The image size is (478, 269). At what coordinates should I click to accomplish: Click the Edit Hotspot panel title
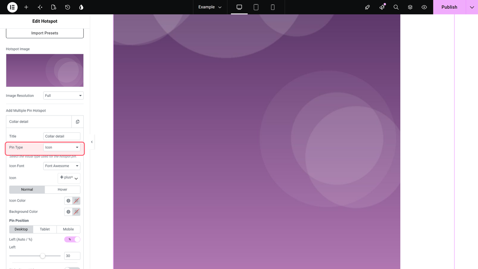click(45, 21)
